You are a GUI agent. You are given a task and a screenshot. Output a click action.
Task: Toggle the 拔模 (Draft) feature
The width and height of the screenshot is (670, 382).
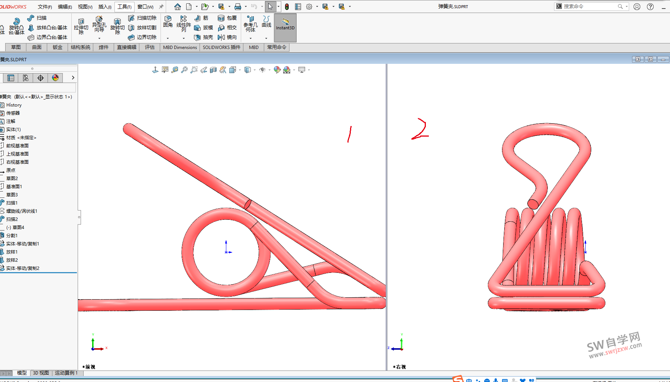click(x=203, y=27)
